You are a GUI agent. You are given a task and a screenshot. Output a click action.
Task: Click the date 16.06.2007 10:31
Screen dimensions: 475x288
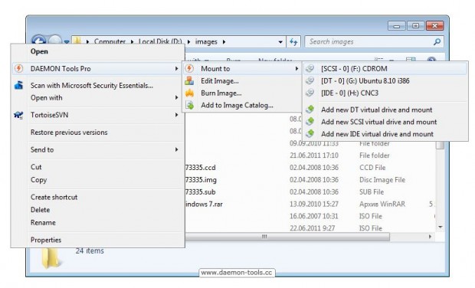[x=314, y=216]
